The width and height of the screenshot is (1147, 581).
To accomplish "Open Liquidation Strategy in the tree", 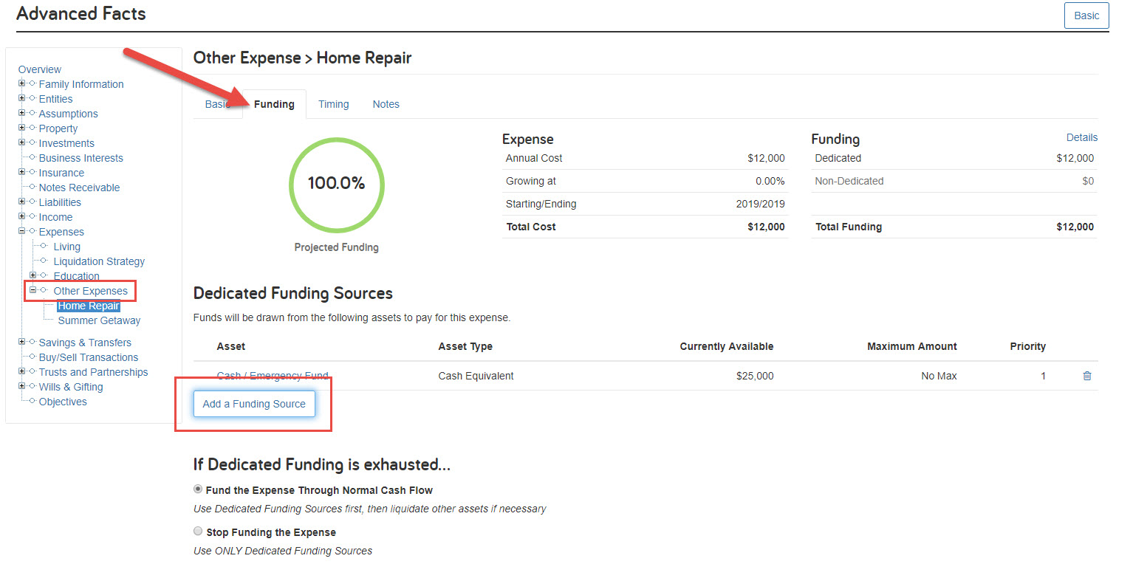I will [99, 261].
